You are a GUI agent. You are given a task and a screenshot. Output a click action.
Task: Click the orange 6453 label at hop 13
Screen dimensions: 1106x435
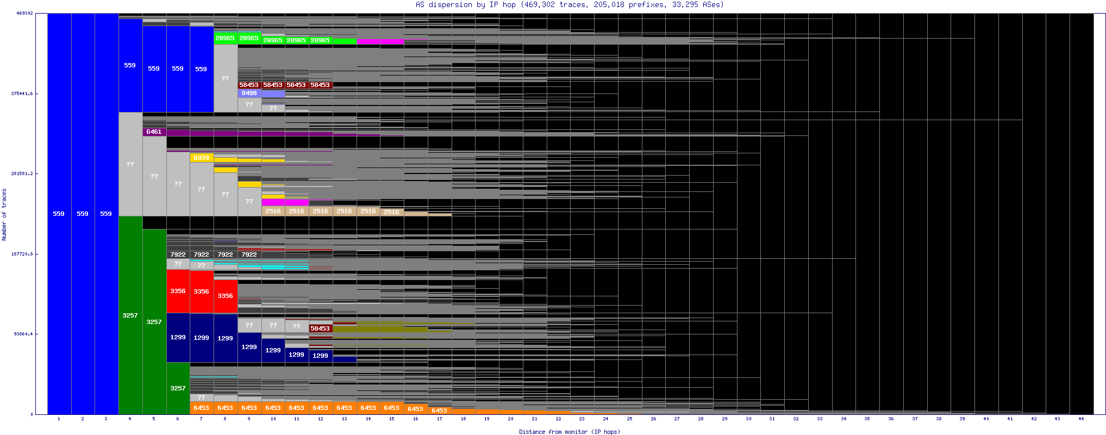(344, 408)
